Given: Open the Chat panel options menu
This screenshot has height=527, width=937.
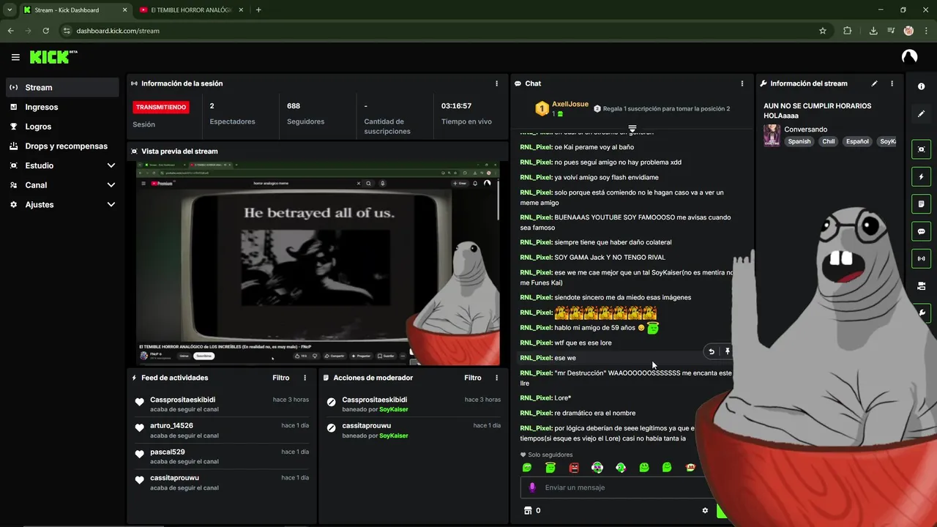Looking at the screenshot, I should click(x=742, y=83).
